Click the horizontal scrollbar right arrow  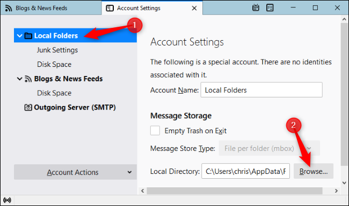(x=336, y=191)
